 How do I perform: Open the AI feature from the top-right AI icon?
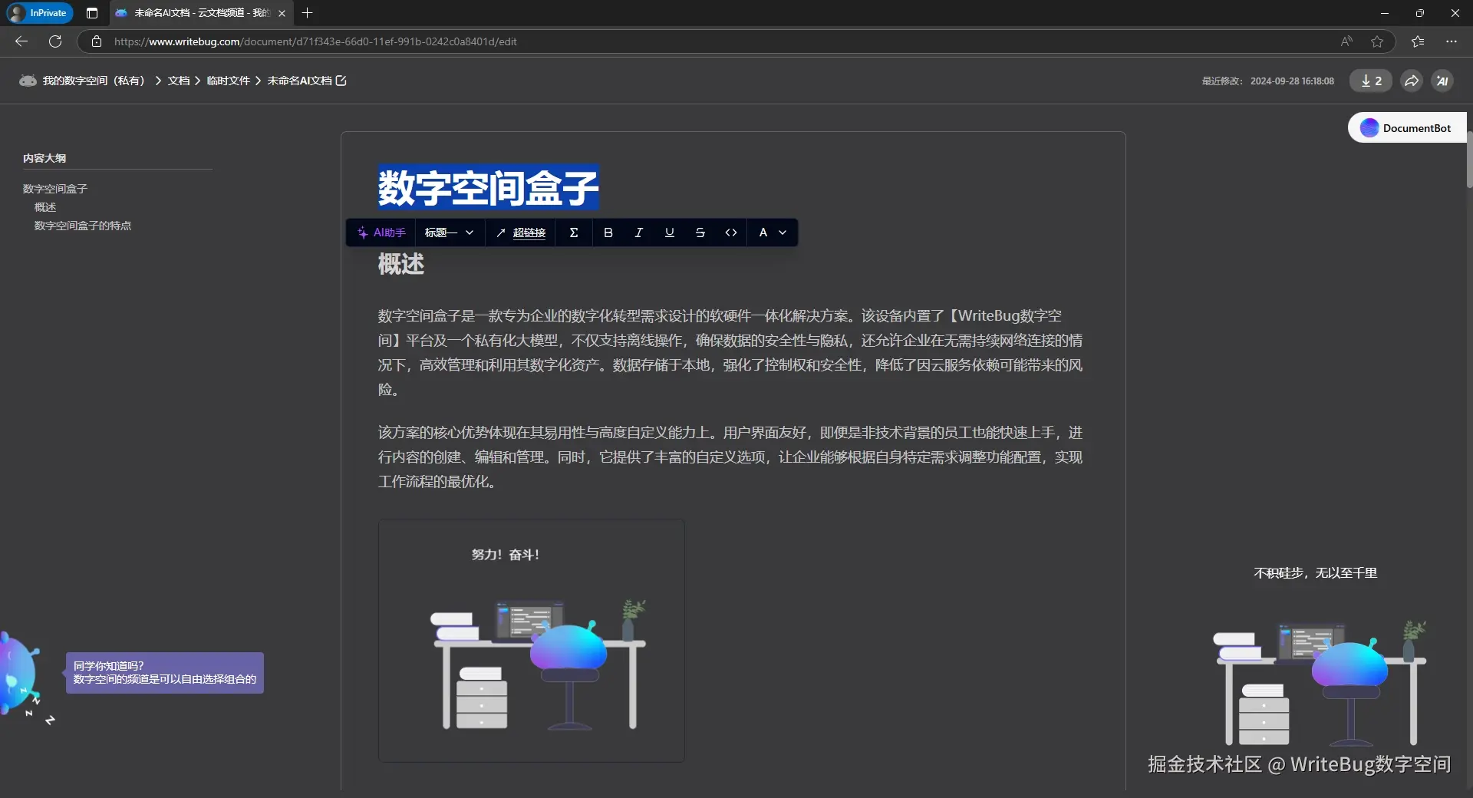[1443, 81]
